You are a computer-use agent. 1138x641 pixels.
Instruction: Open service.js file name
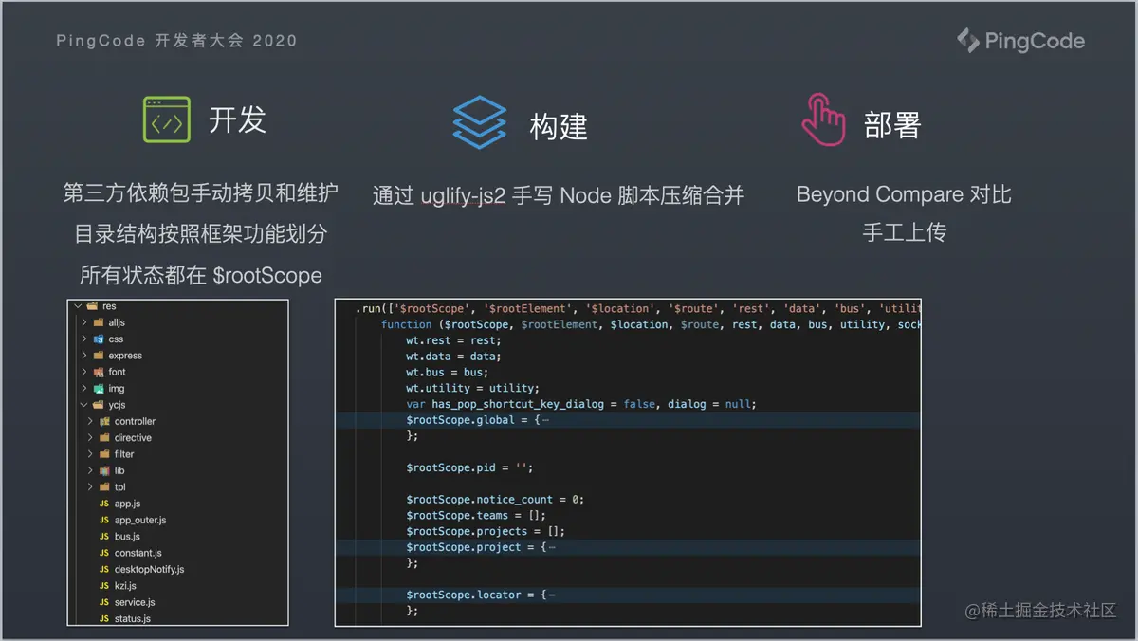pos(135,602)
